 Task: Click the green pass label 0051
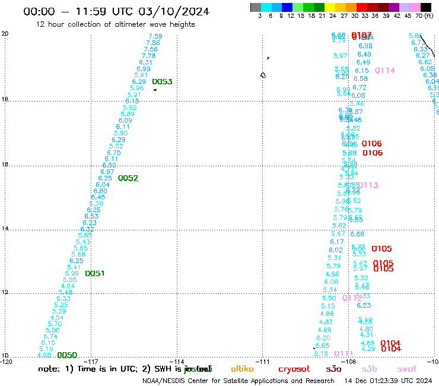point(95,273)
